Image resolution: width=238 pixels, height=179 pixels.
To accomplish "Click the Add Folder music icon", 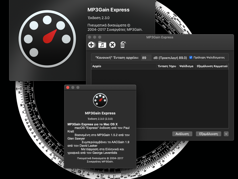I will (102, 45).
